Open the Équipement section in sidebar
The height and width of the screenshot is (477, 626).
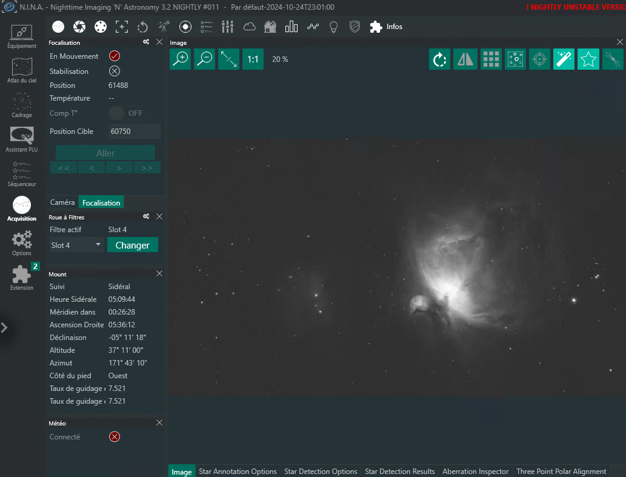(x=22, y=36)
